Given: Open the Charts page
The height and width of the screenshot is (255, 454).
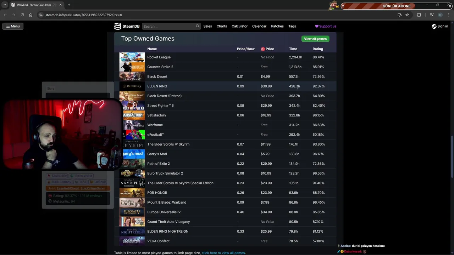Looking at the screenshot, I should pyautogui.click(x=222, y=26).
